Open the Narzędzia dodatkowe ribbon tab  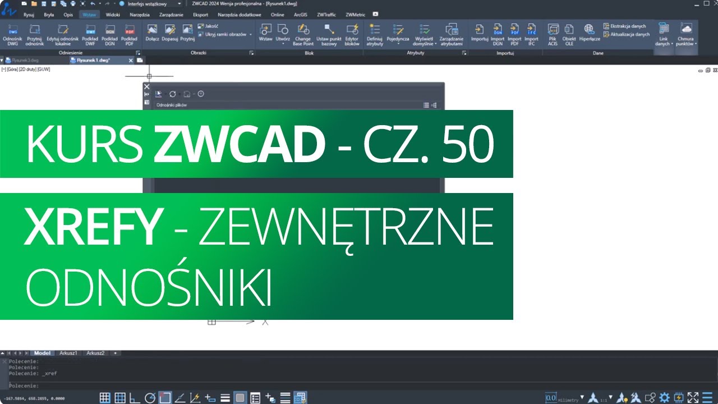point(240,15)
